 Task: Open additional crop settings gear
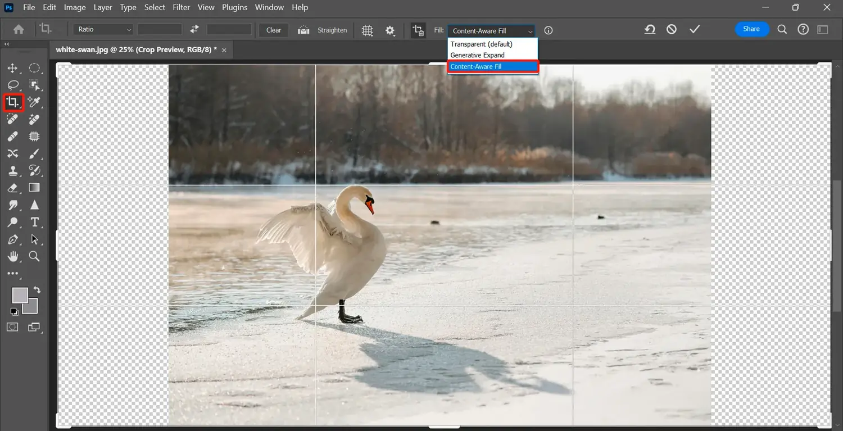[x=390, y=30]
